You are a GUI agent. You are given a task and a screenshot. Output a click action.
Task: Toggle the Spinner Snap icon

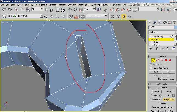coord(129,10)
